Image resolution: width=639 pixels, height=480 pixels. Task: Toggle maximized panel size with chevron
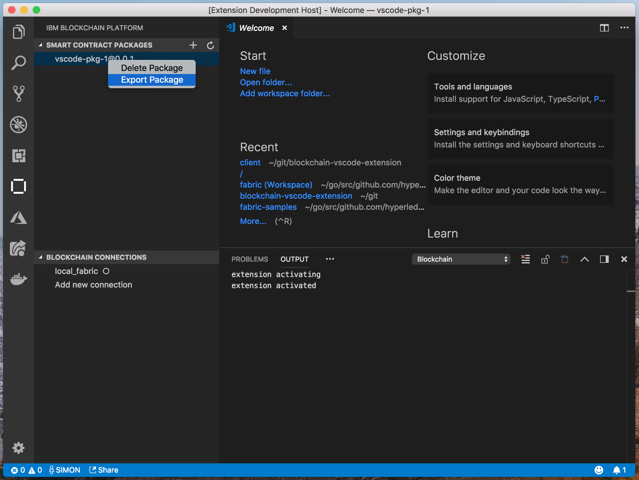tap(584, 259)
